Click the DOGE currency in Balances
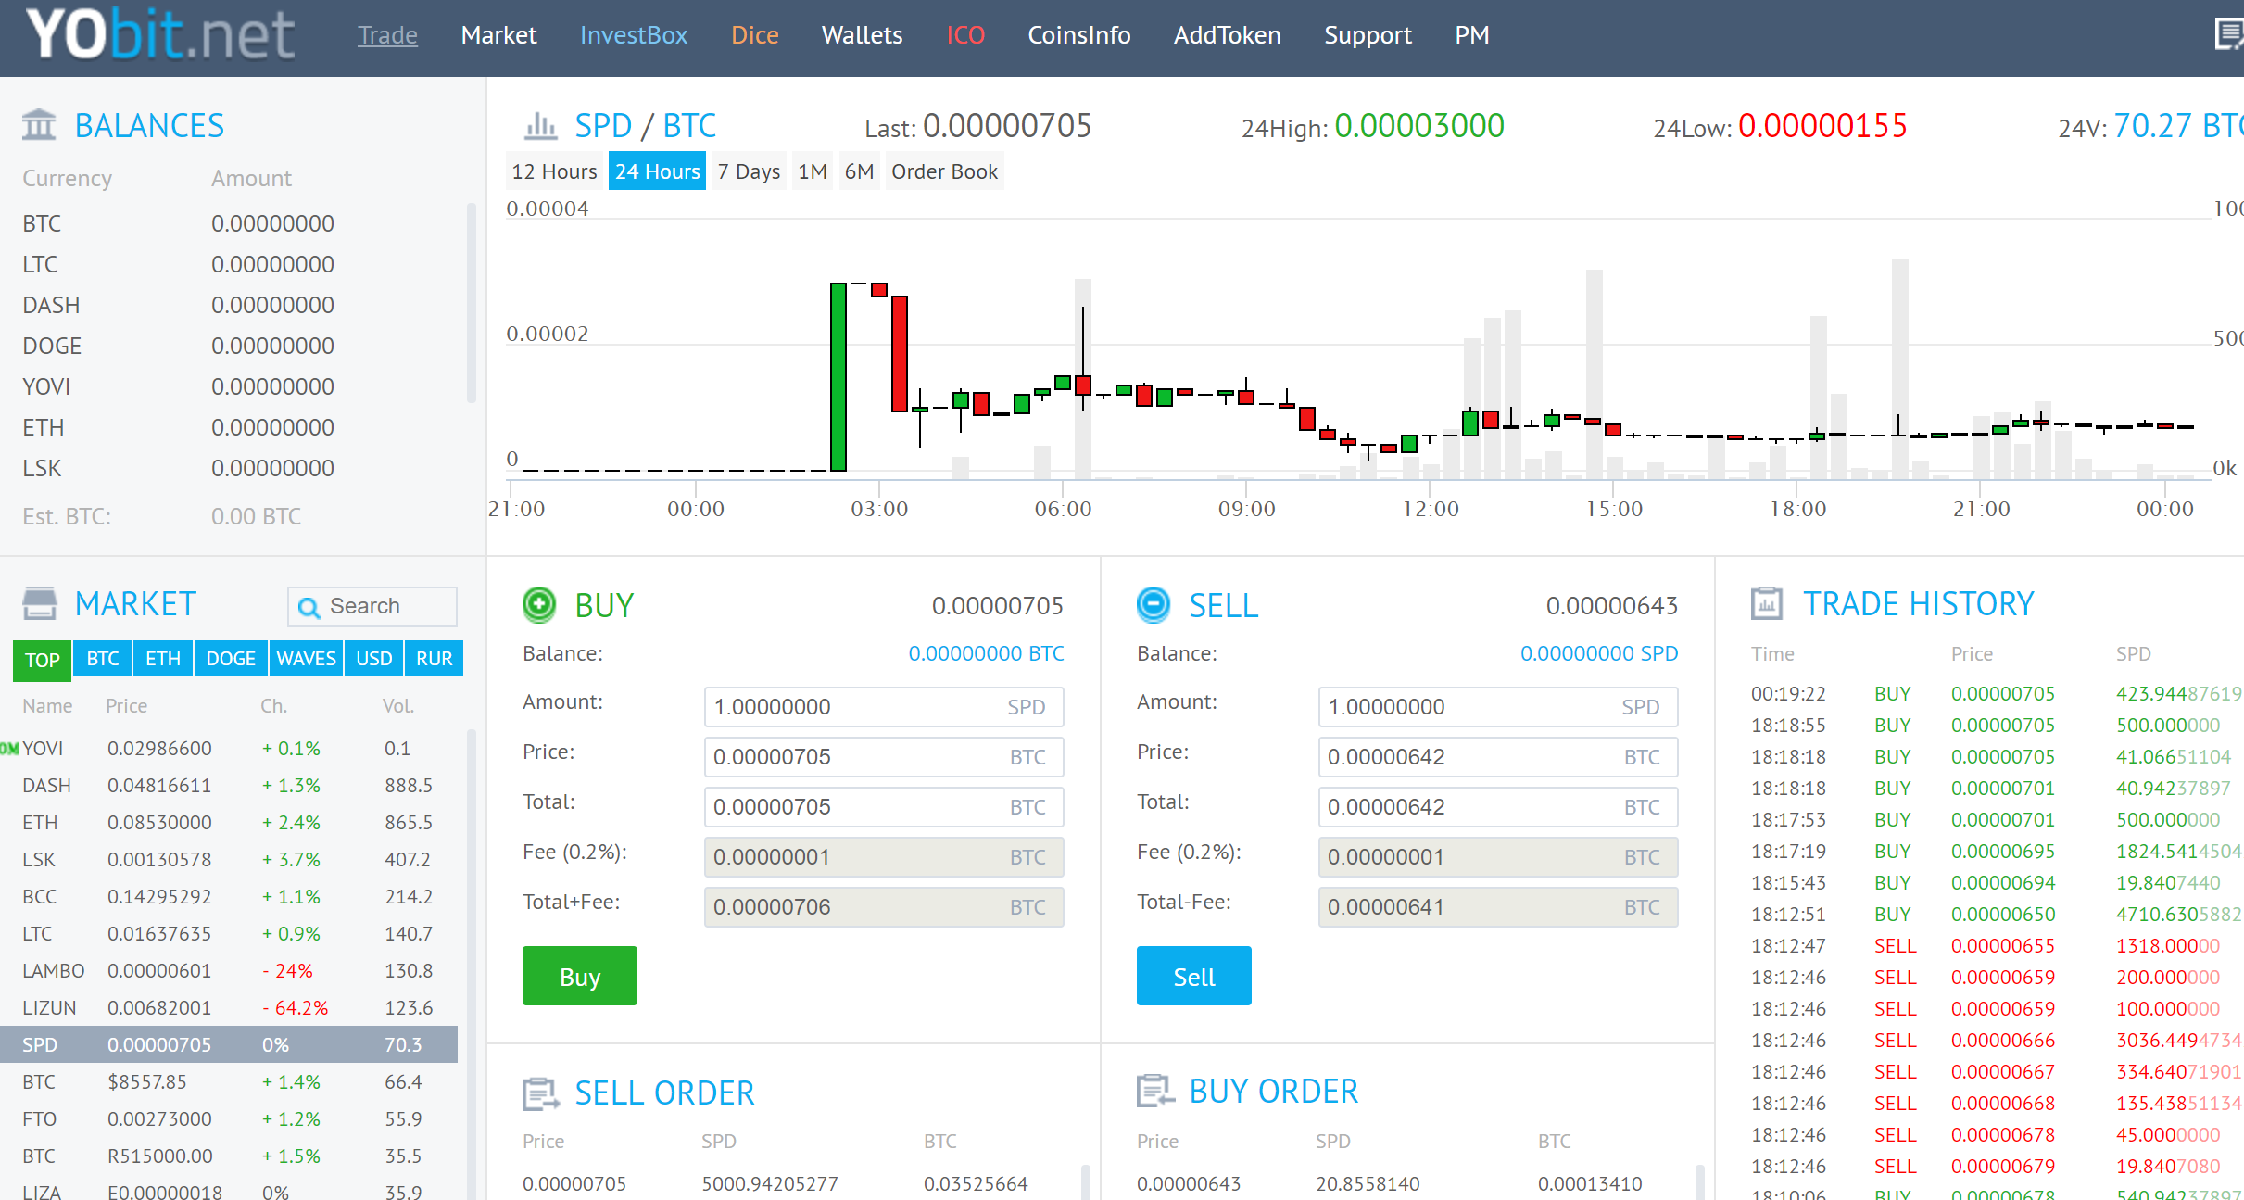This screenshot has width=2244, height=1200. tap(52, 346)
